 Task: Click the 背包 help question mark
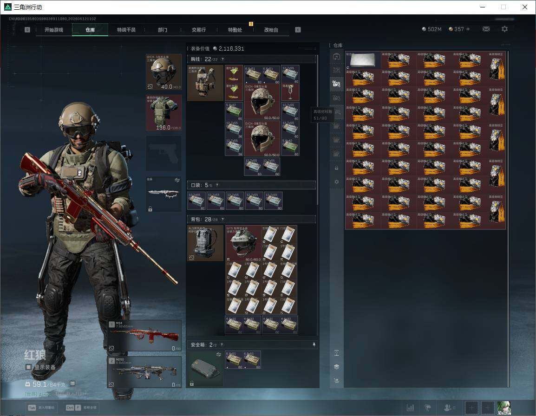coord(222,219)
